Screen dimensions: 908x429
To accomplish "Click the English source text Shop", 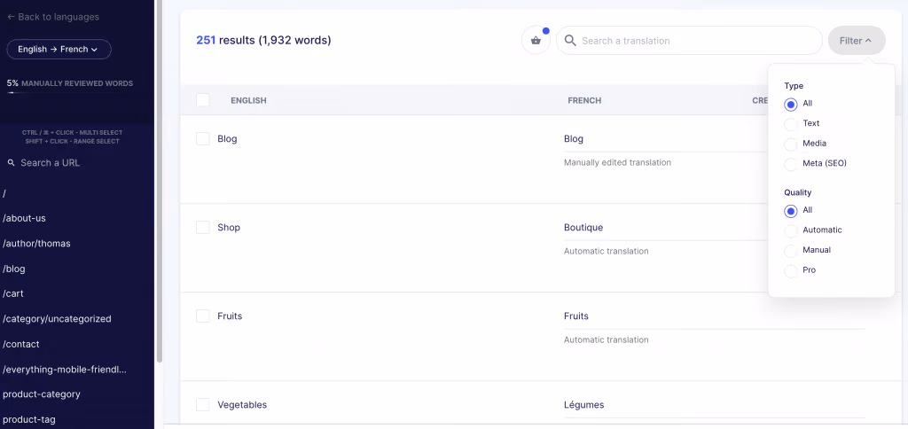I will (229, 228).
